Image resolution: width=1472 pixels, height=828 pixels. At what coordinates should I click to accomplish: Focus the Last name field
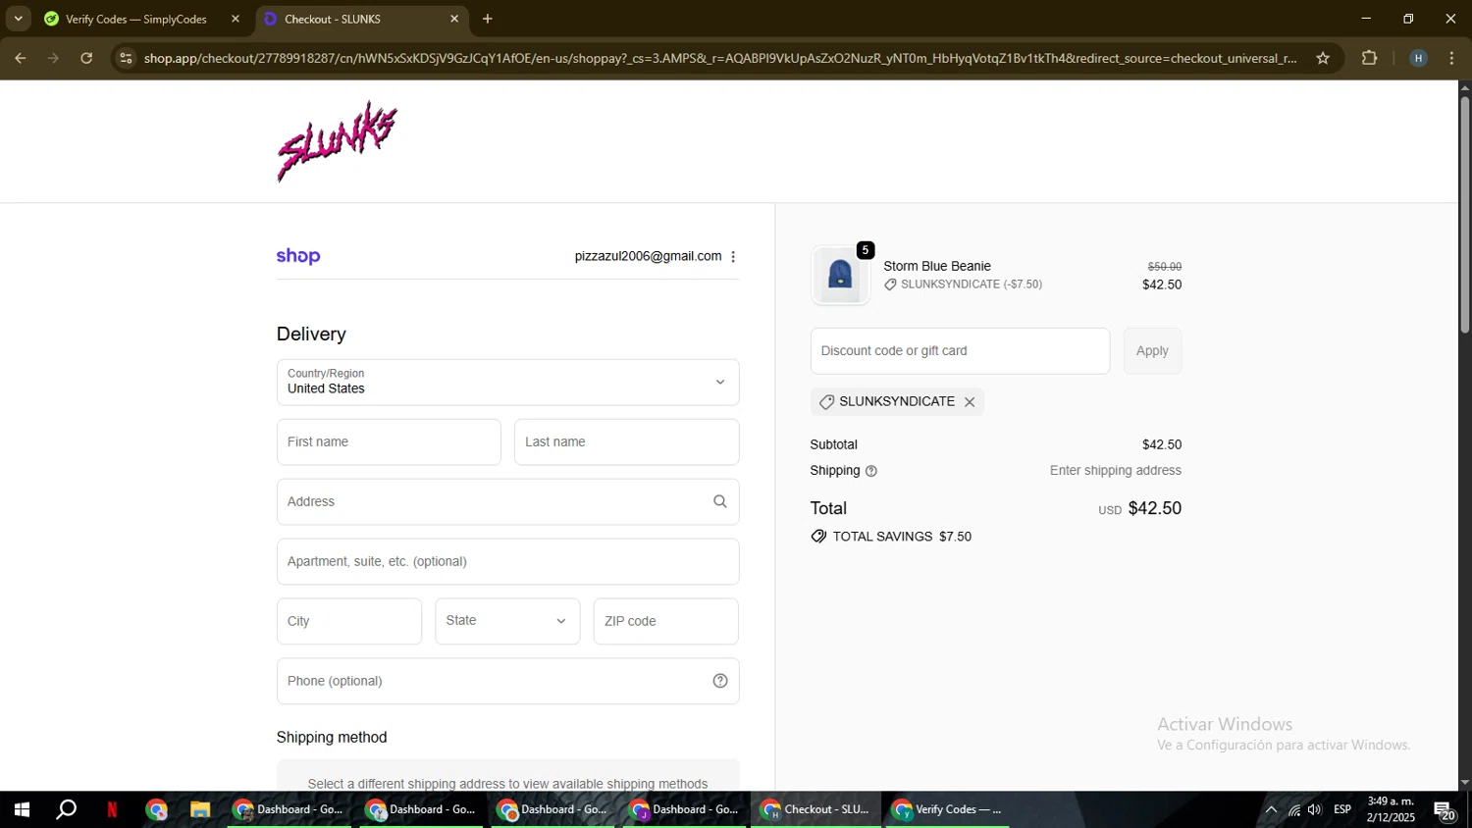pyautogui.click(x=626, y=441)
